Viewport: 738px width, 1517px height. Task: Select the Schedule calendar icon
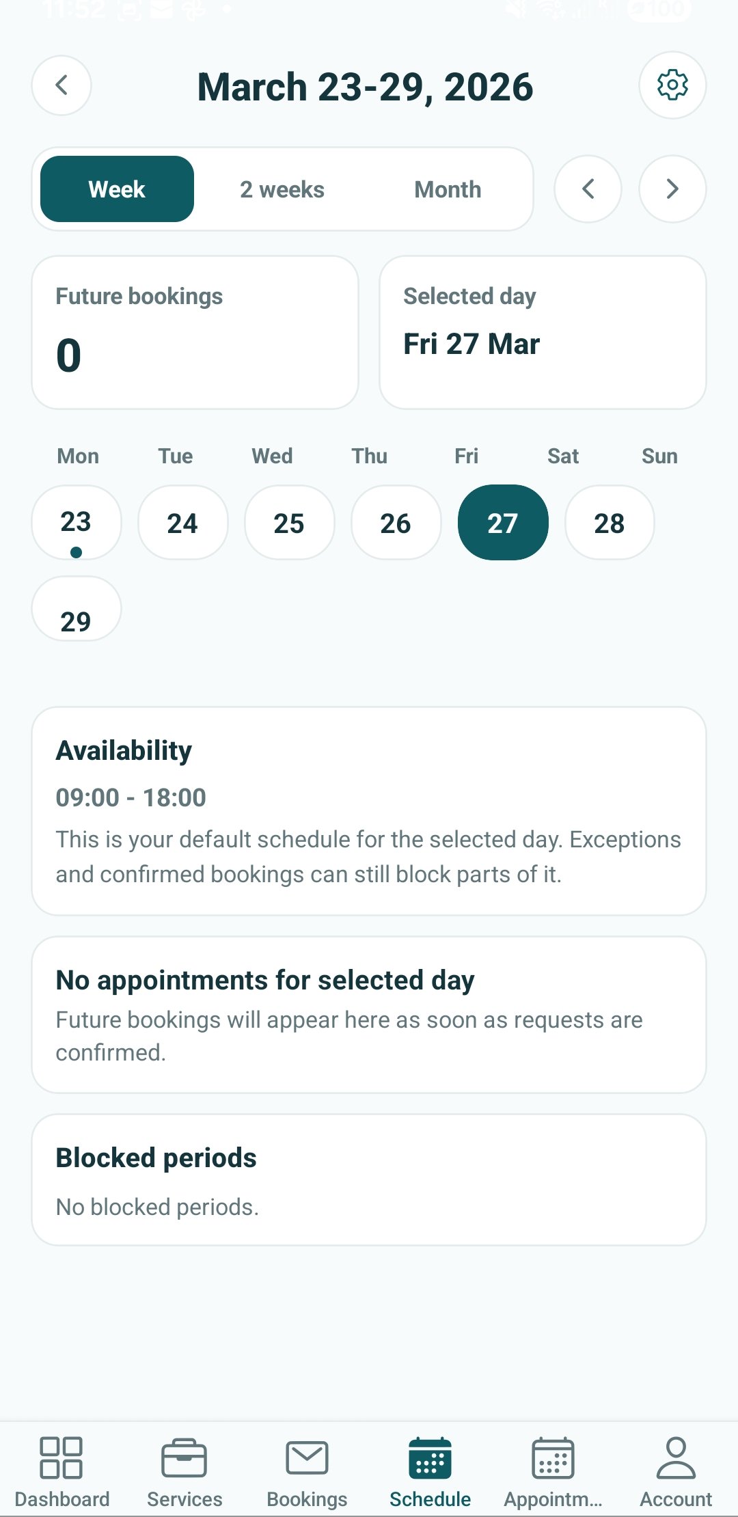coord(429,1455)
